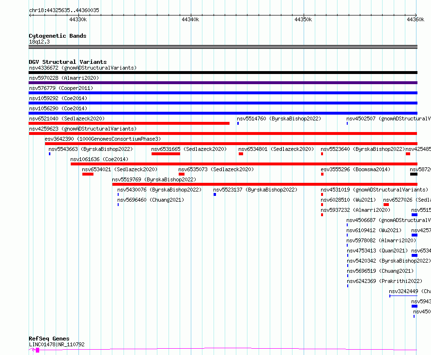Click the DGV Structural Variants track title

click(68, 62)
